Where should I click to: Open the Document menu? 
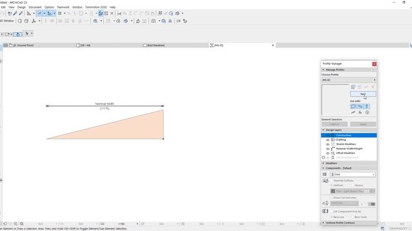(x=35, y=7)
